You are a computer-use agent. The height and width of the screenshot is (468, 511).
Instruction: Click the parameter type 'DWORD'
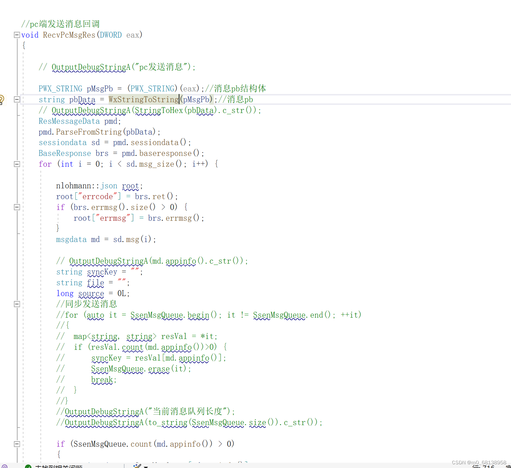click(111, 35)
